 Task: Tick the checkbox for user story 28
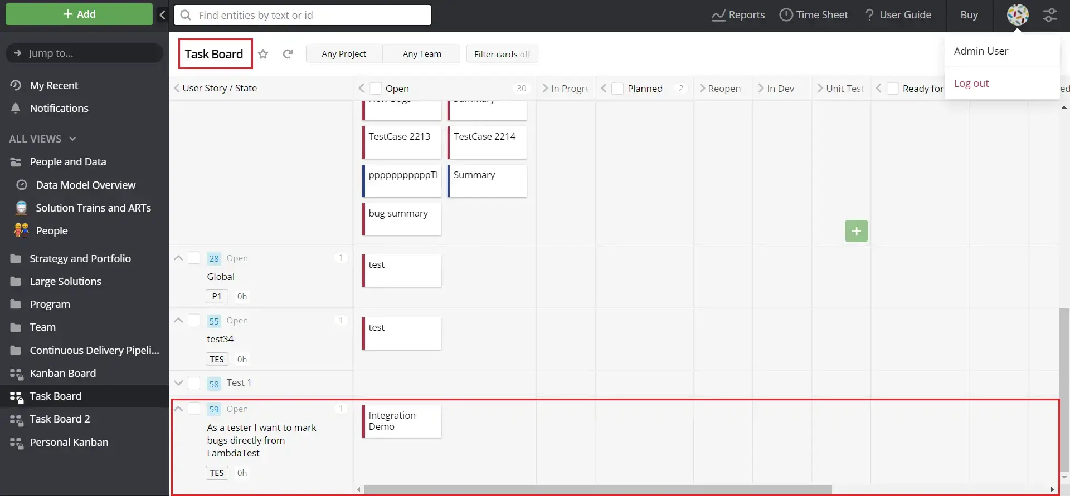(194, 258)
